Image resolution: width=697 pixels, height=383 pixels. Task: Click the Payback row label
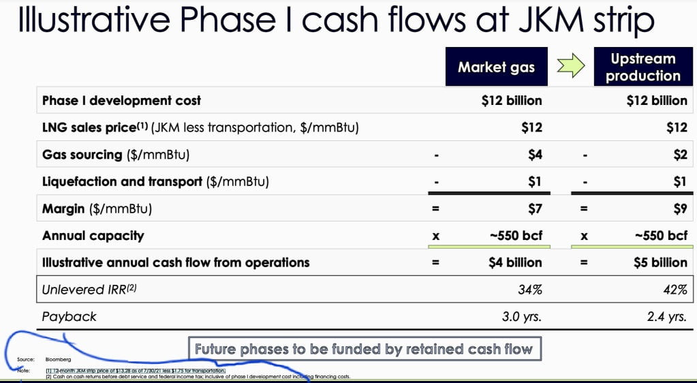click(69, 316)
